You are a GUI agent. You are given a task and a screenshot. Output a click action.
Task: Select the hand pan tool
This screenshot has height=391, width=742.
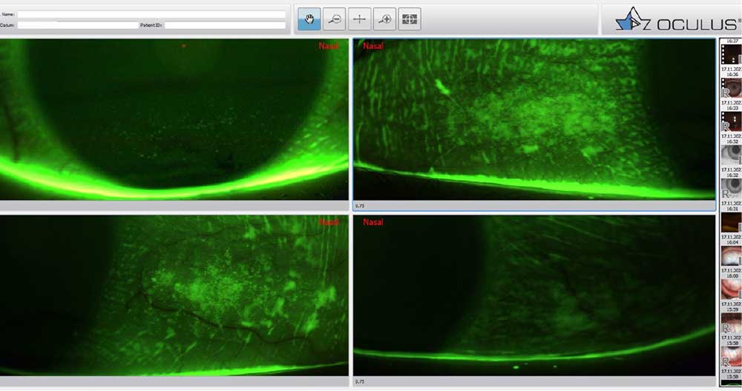[x=309, y=19]
